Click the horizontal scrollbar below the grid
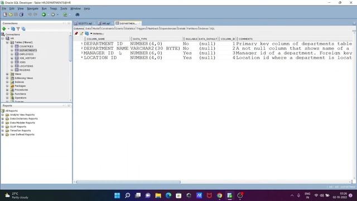357x201 pixels. pos(128,182)
